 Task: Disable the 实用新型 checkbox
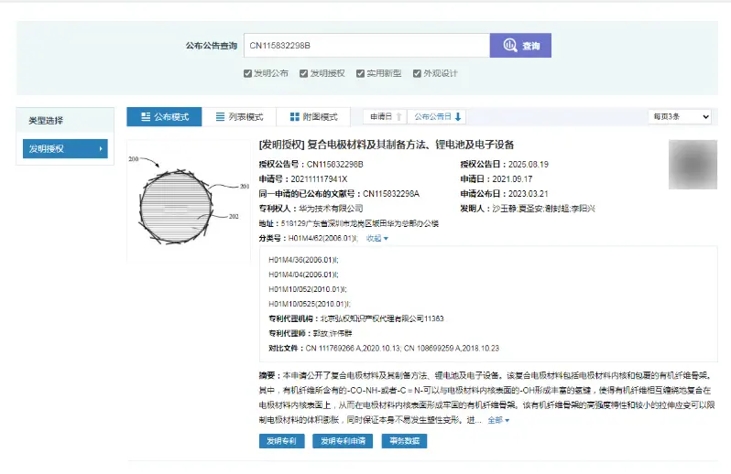[360, 73]
